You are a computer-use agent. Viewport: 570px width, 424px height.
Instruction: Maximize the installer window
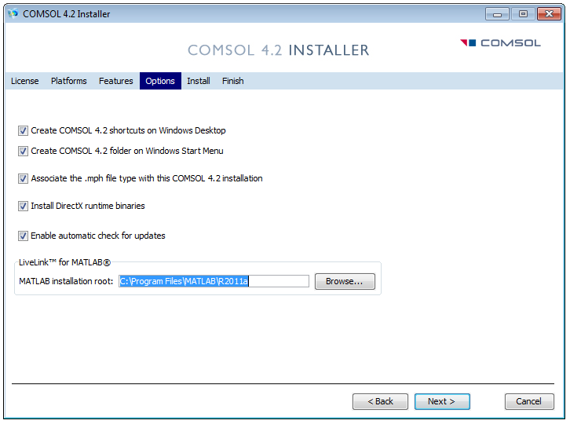tap(523, 14)
